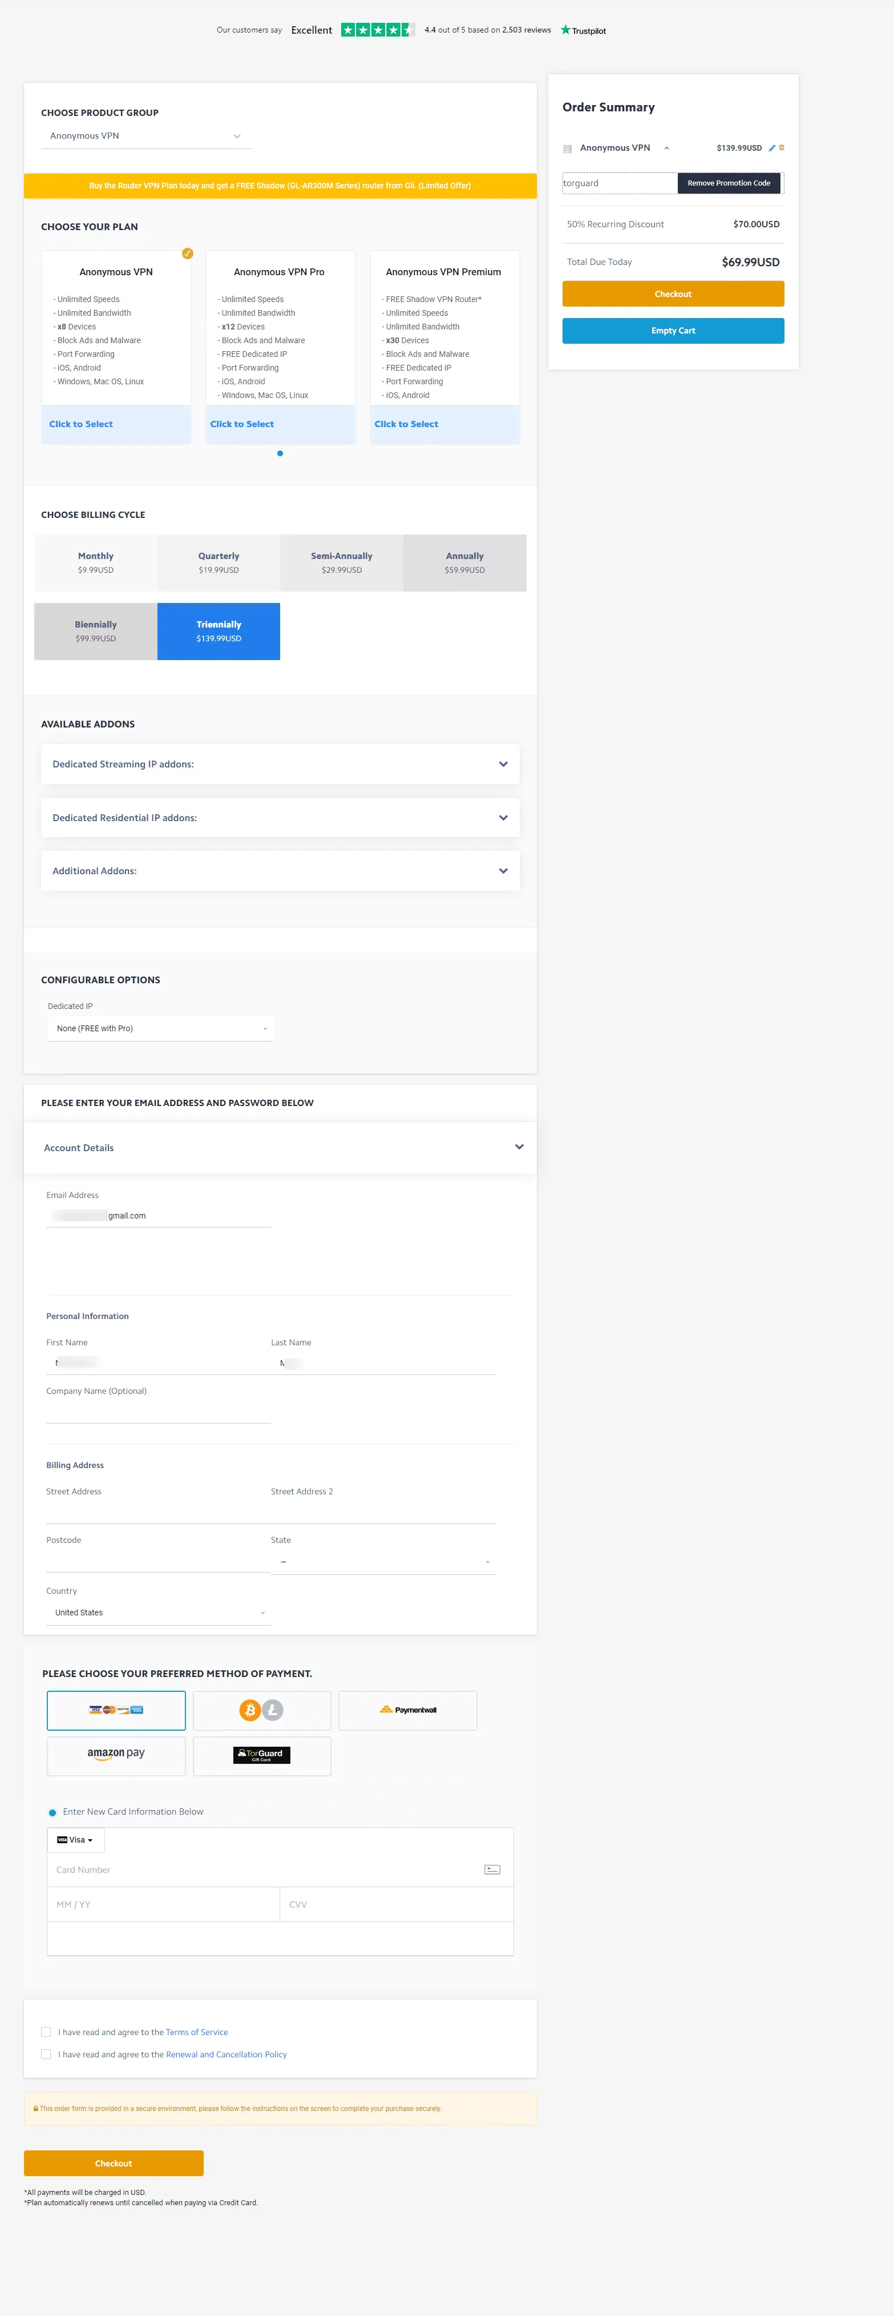Image resolution: width=894 pixels, height=2316 pixels.
Task: Select Bitcoin/Litecoin crypto payment method
Action: (261, 1710)
